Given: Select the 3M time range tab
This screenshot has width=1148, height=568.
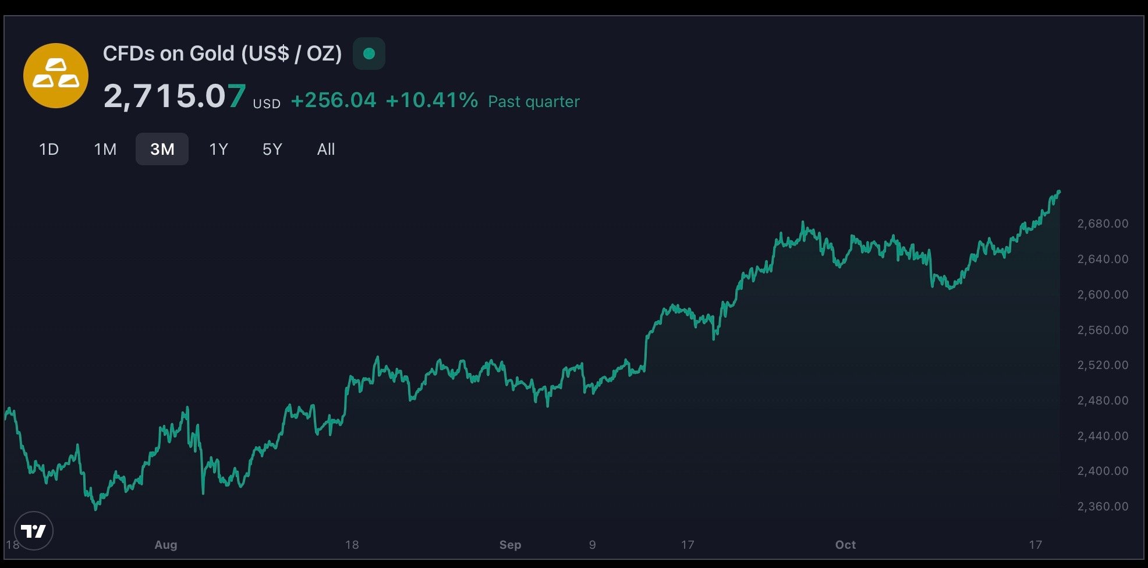Looking at the screenshot, I should click(162, 150).
